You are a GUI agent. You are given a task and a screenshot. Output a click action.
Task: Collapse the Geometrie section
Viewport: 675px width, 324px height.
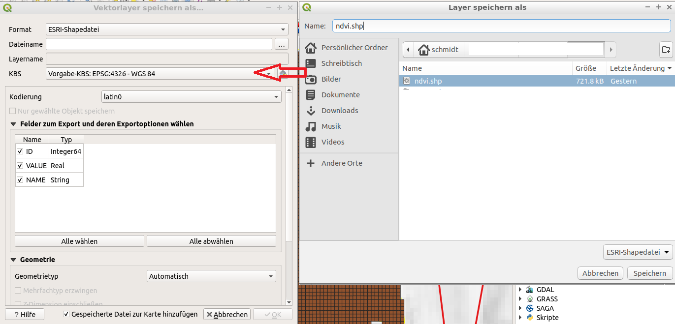coord(13,260)
